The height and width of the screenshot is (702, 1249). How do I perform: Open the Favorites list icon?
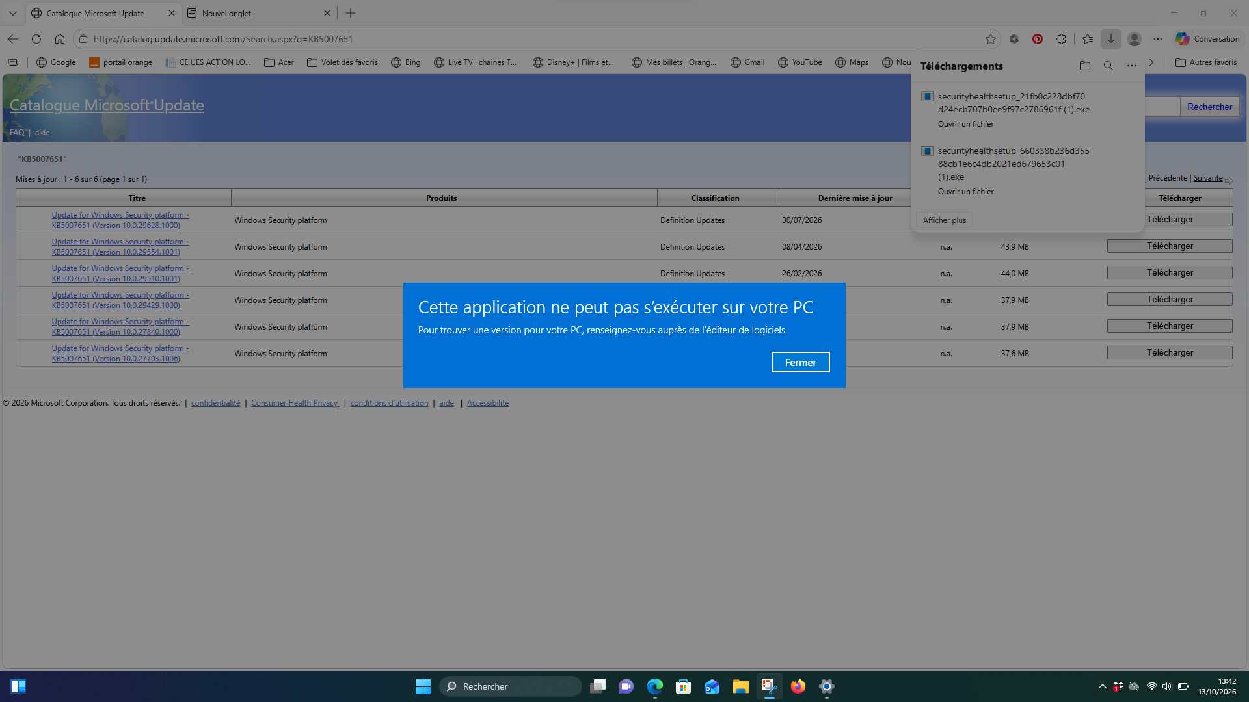[1087, 39]
